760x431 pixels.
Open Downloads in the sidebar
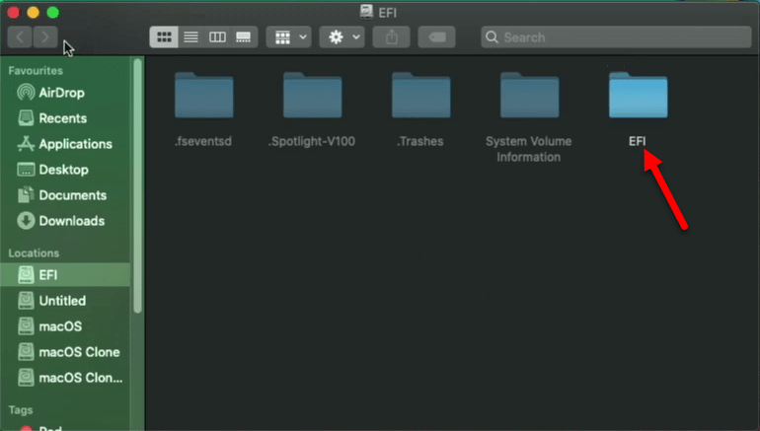tap(65, 221)
